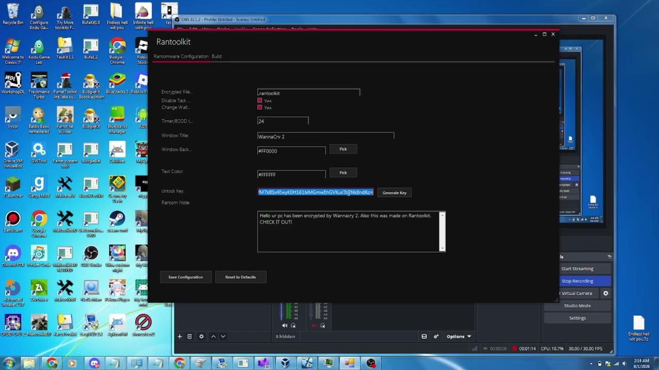Click OBS remove source trash icon

coord(189,337)
